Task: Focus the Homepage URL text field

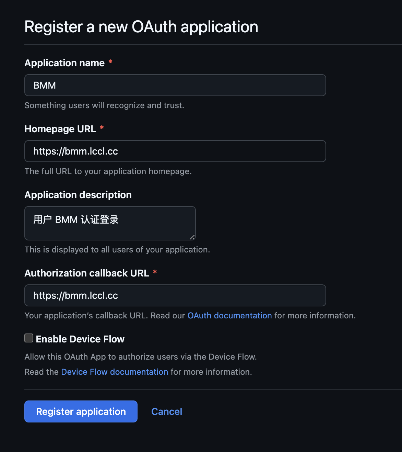Action: (x=175, y=151)
